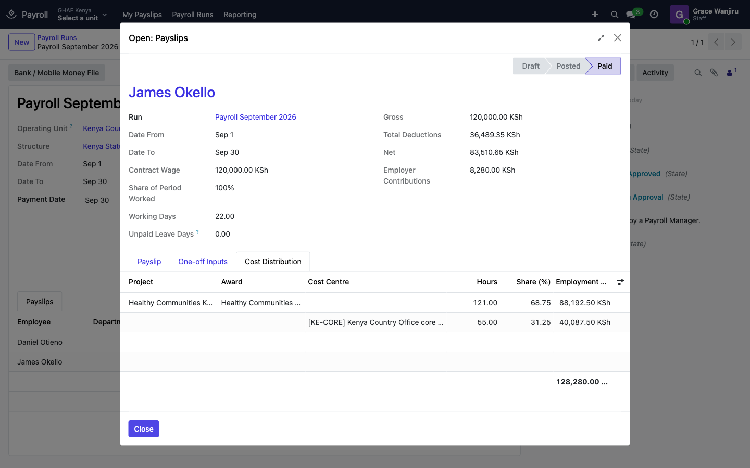Open the column settings icon in Cost Distribution table

pos(620,282)
